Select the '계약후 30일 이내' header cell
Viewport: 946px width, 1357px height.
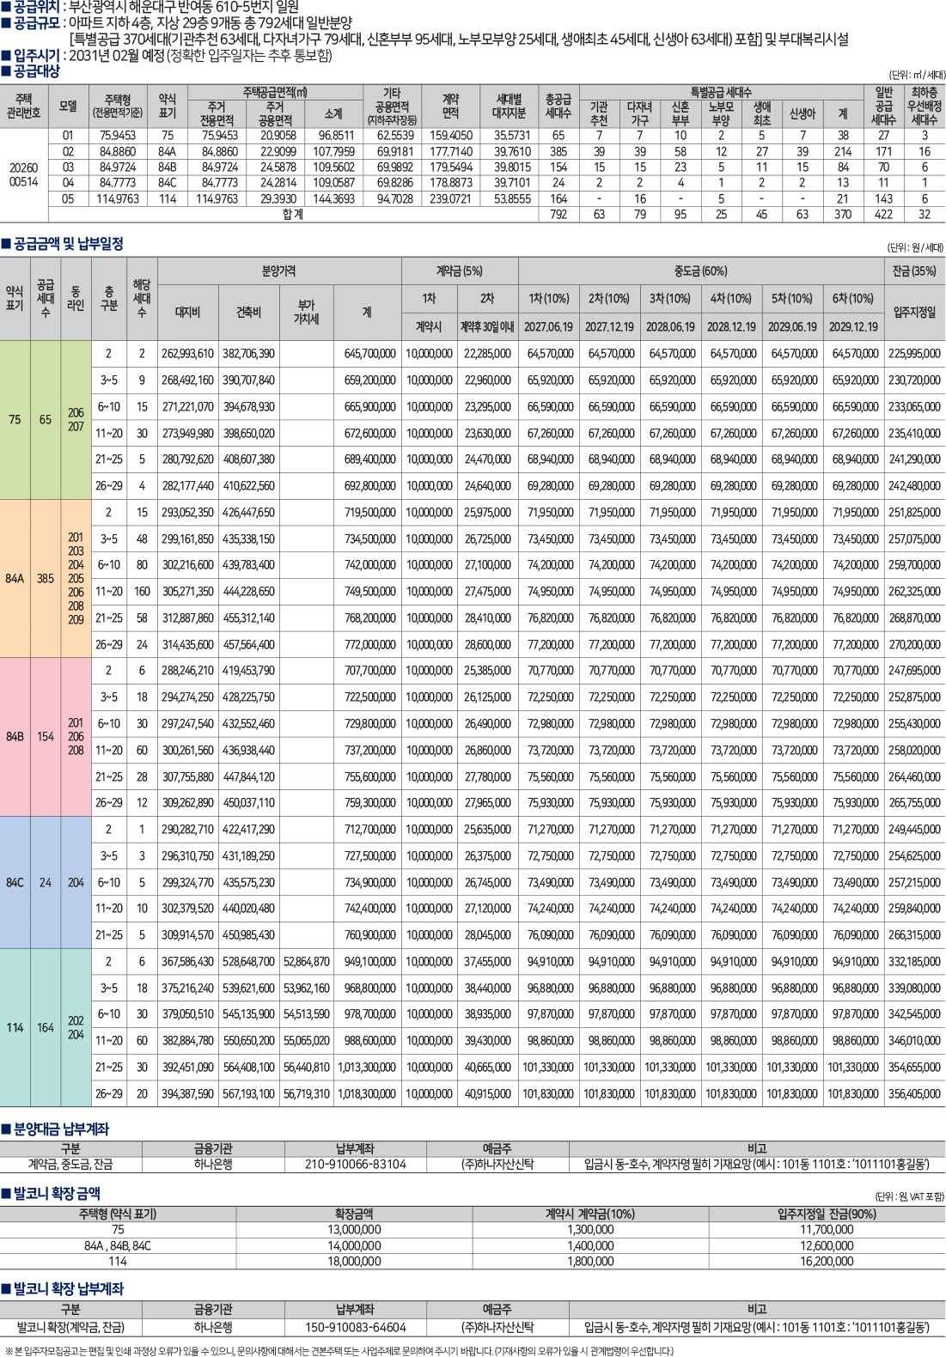[487, 326]
